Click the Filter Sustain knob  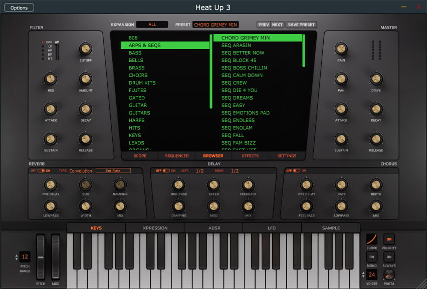(x=51, y=139)
